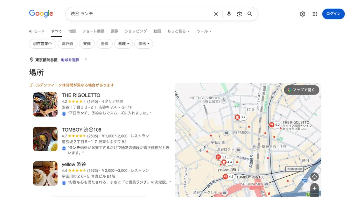Toggle the 高評価 filter chip
The width and height of the screenshot is (350, 197).
(68, 44)
